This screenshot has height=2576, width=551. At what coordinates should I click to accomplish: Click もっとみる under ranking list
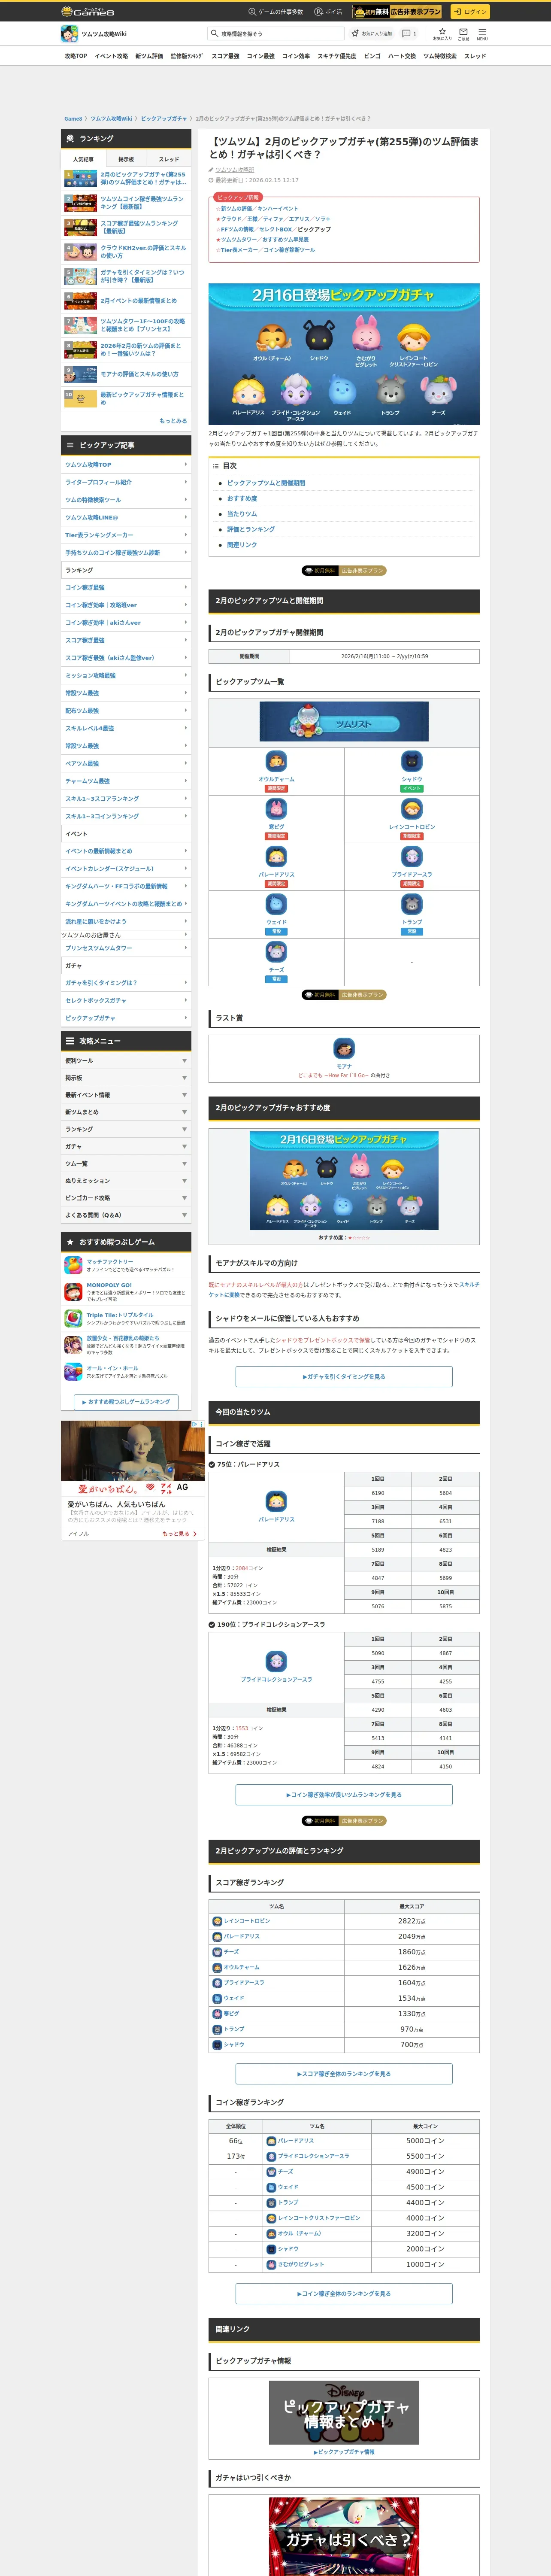pyautogui.click(x=173, y=421)
